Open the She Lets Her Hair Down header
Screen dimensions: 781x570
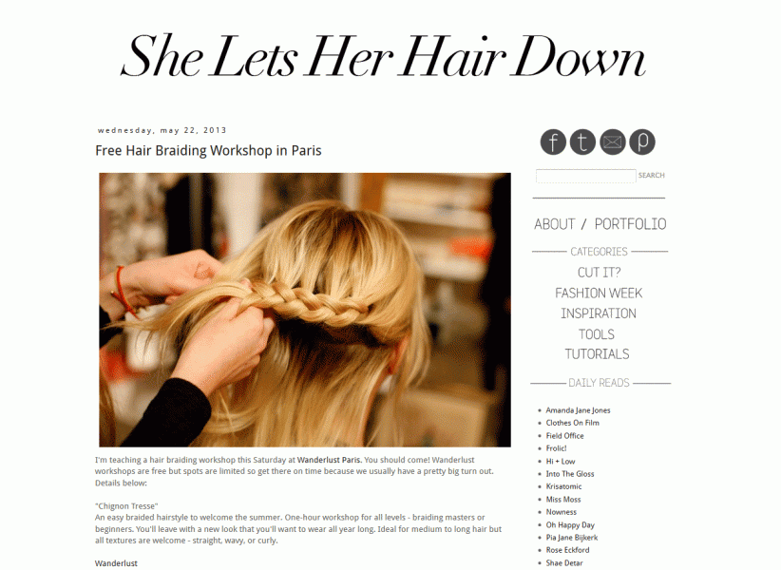click(383, 56)
